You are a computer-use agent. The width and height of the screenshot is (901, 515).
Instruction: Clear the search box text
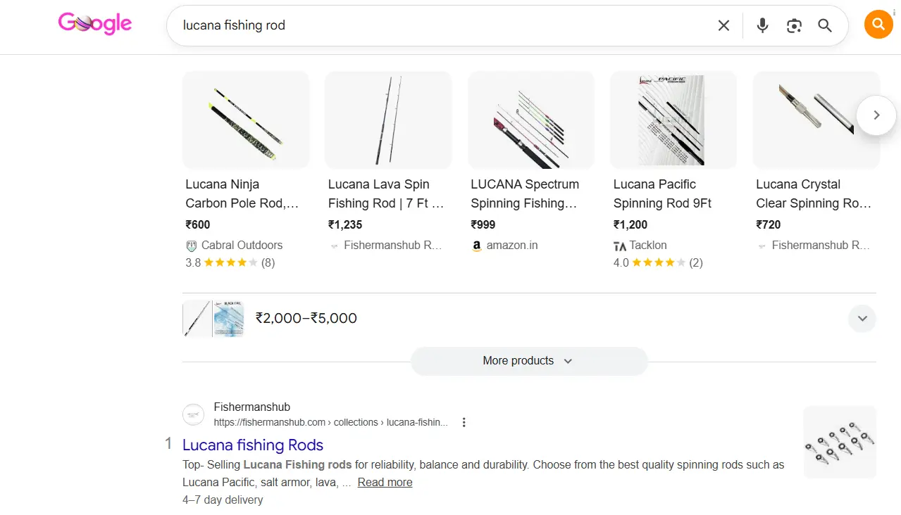(723, 26)
